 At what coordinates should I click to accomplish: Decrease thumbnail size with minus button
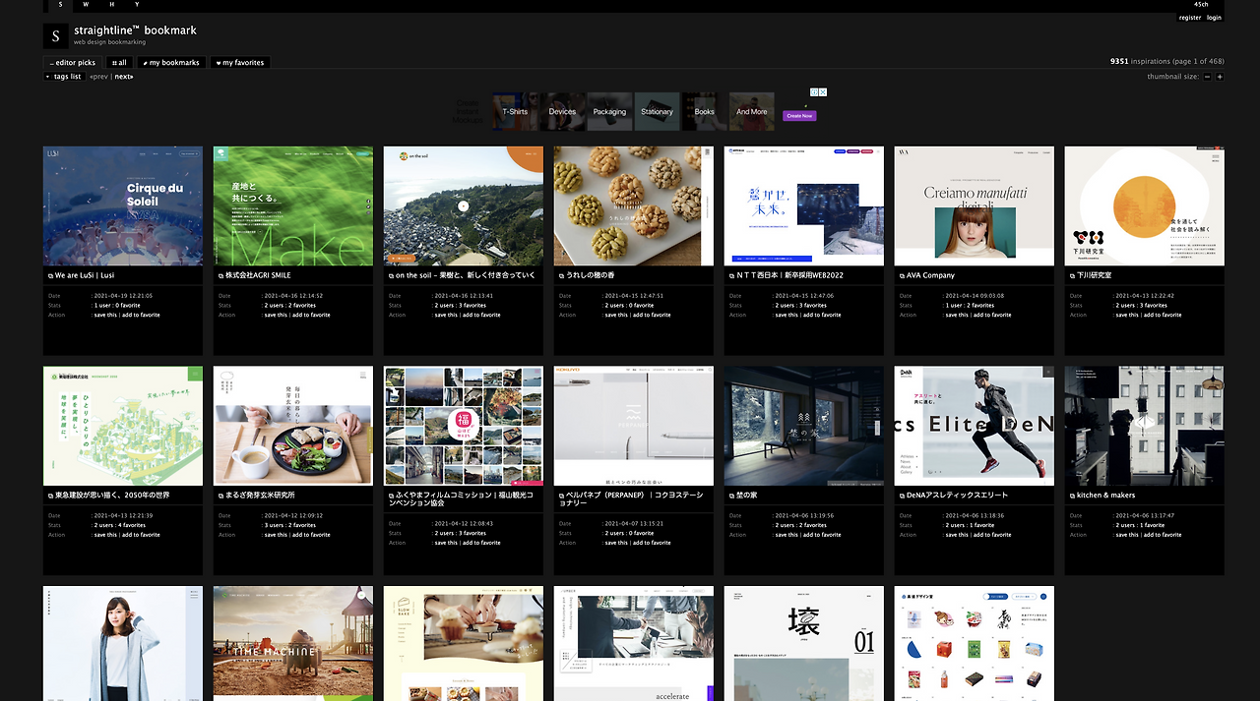(x=1208, y=77)
